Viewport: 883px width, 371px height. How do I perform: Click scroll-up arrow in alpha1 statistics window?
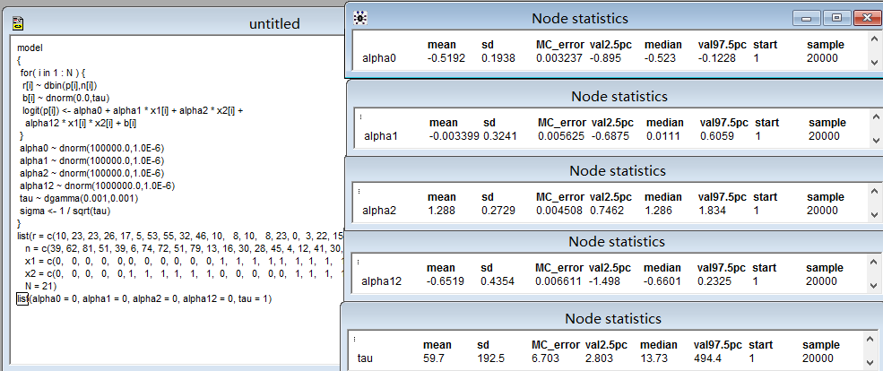tap(874, 116)
